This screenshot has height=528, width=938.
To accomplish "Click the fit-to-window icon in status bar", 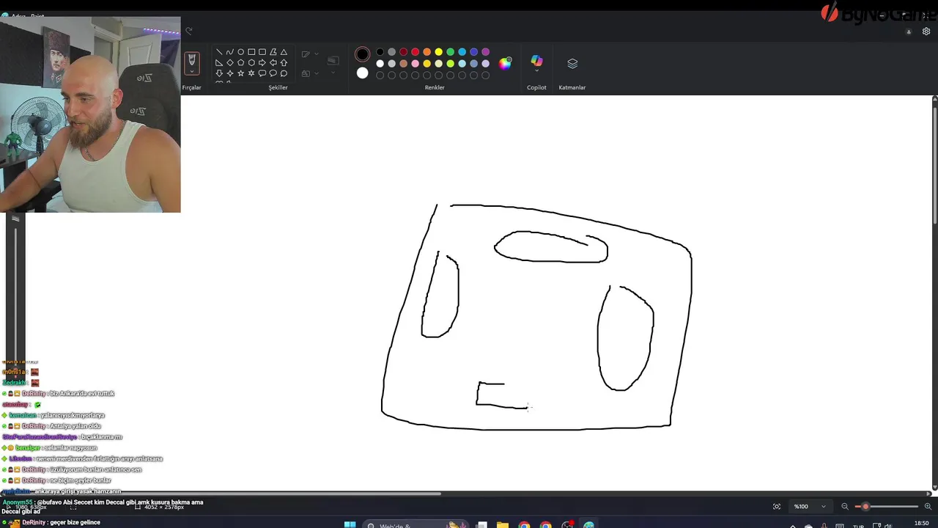I will [x=777, y=506].
